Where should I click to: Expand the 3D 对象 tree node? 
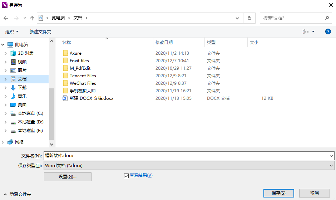click(6, 53)
